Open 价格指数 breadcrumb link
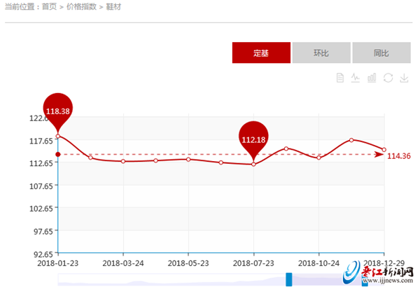The width and height of the screenshot is (420, 292). tap(80, 6)
